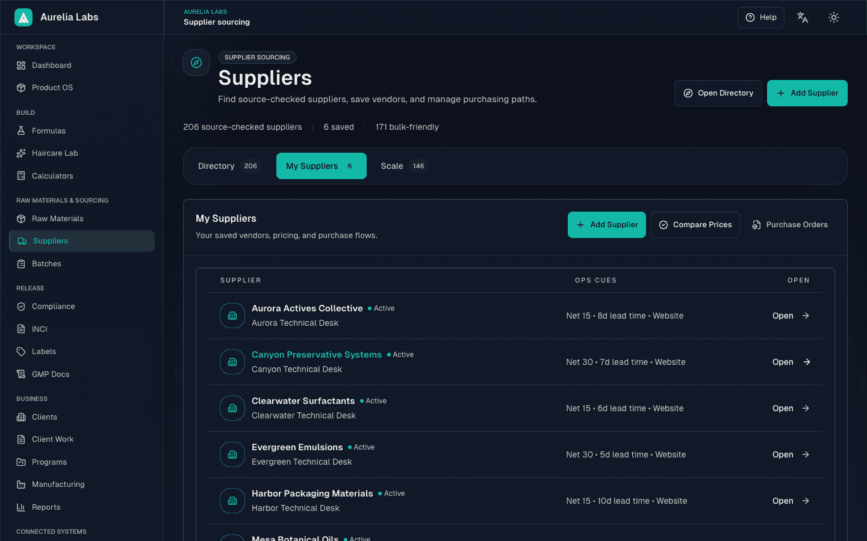Click Harbor Packaging Materials building icon
867x541 pixels.
point(232,501)
